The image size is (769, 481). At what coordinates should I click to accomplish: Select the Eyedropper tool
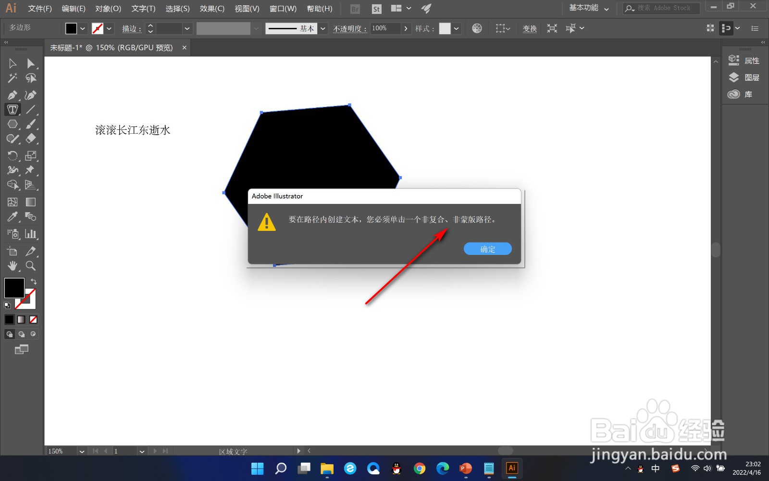point(12,217)
